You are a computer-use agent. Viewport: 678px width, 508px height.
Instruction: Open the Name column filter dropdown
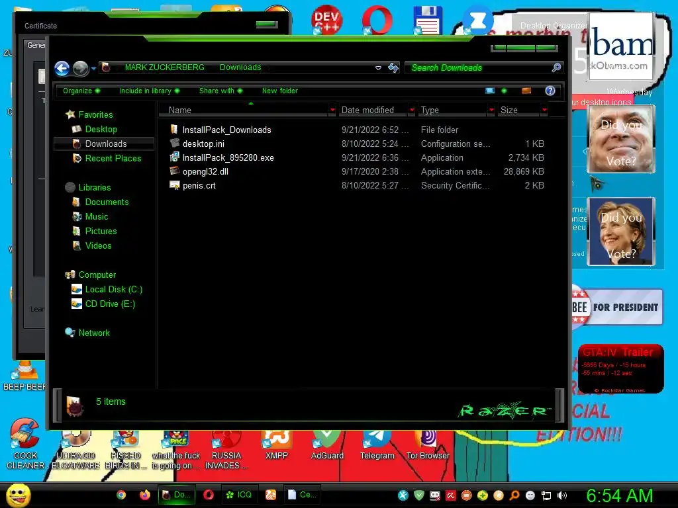coord(332,110)
